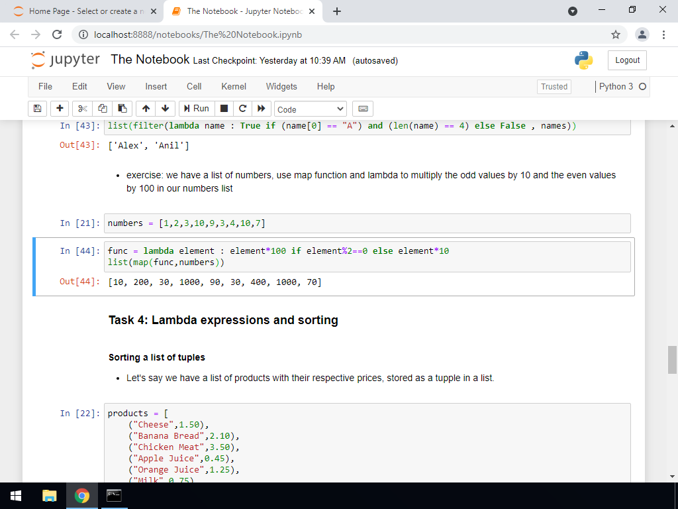The image size is (678, 509).
Task: Click the notebook vertical scrollbar thumb
Action: (x=672, y=360)
